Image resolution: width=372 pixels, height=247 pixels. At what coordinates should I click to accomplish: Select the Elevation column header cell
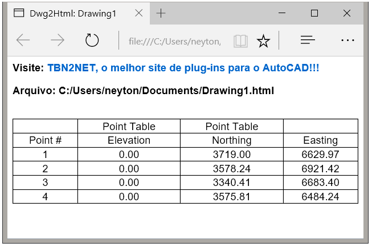click(x=129, y=140)
